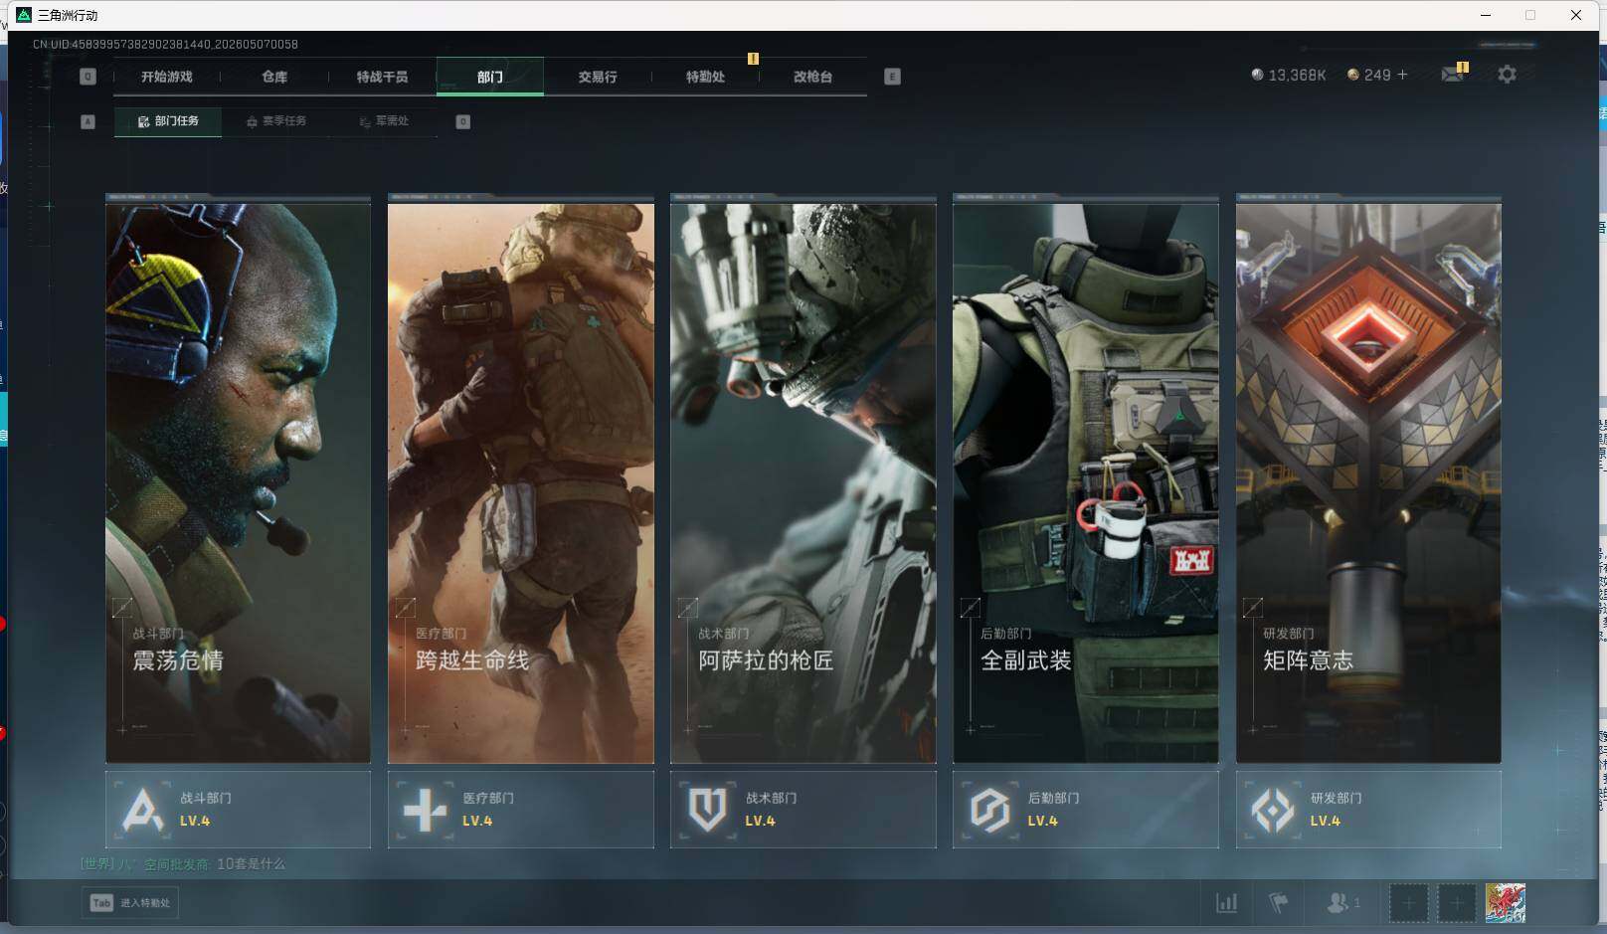
Task: Click the 249 gold coin balance
Action: point(1368,75)
